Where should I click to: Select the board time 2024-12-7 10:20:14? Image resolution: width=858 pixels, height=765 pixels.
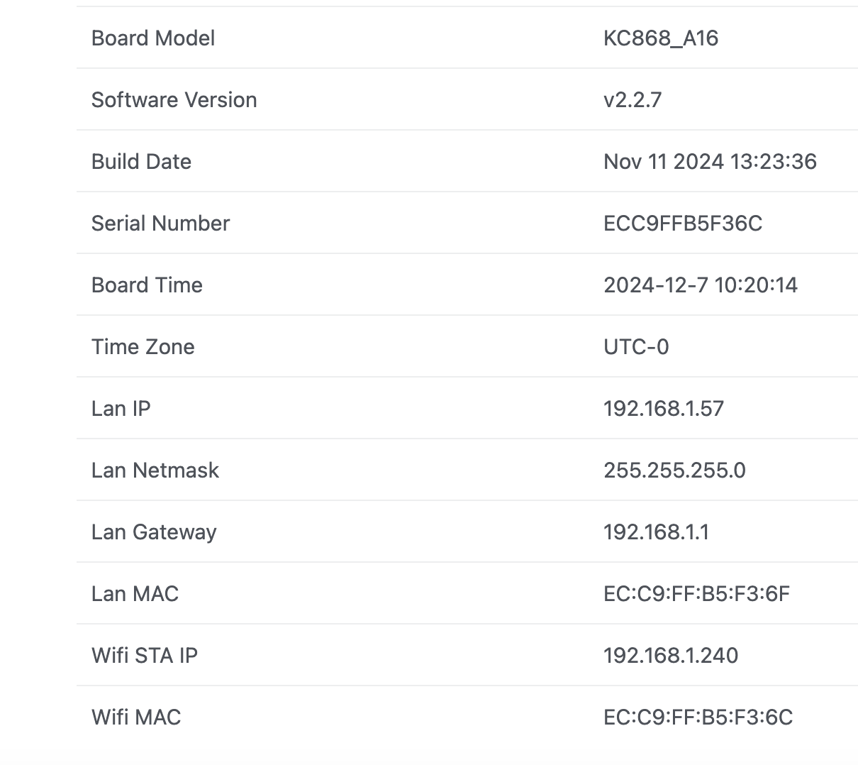pos(700,285)
